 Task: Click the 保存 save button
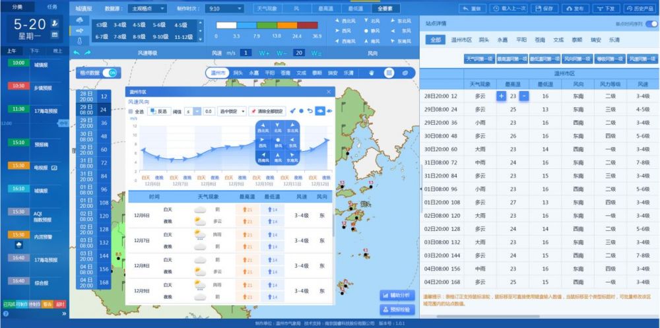[544, 9]
